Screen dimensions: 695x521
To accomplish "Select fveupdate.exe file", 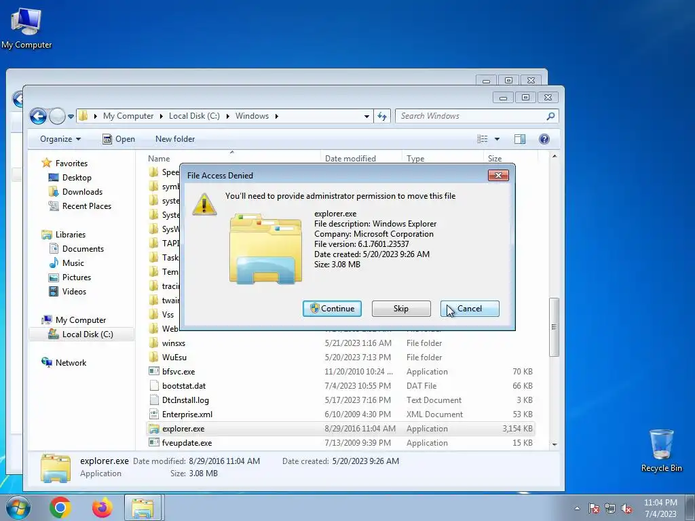I will click(x=340, y=442).
